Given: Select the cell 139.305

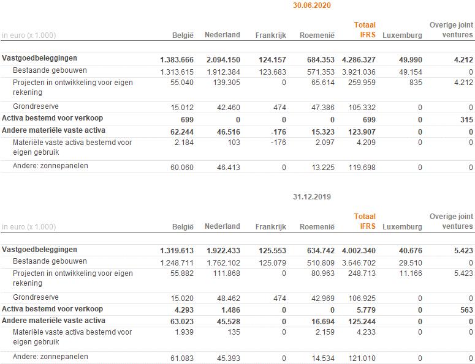Looking at the screenshot, I should pos(227,83).
